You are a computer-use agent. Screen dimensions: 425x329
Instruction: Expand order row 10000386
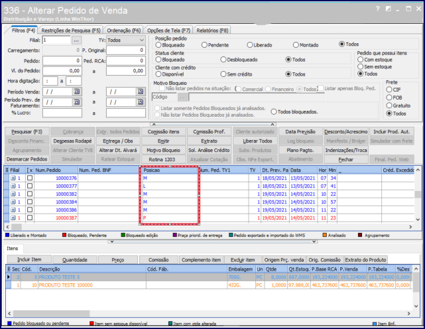point(13,210)
